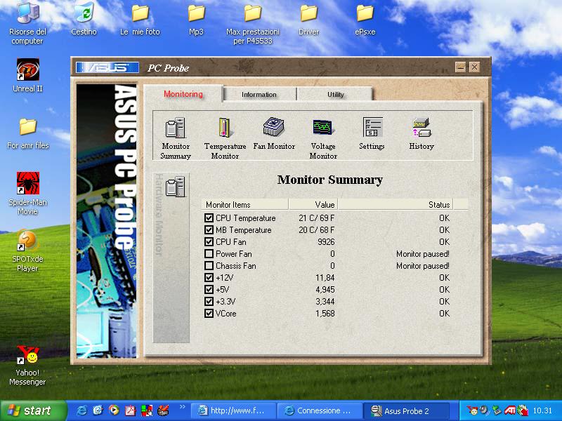
Task: Click Windows Media Player quick launch icon
Action: point(114,410)
